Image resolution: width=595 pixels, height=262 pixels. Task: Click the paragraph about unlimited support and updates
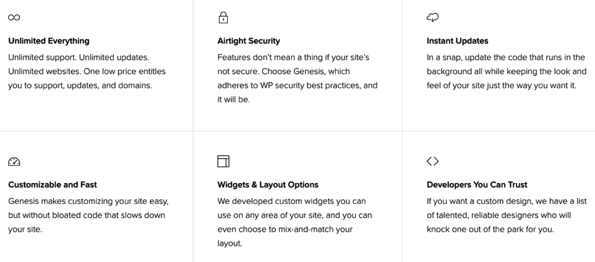click(x=87, y=71)
